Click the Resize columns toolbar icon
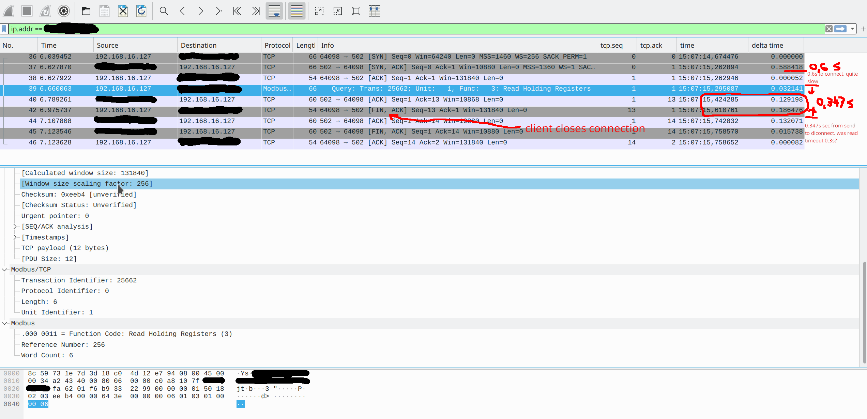Image resolution: width=867 pixels, height=419 pixels. (375, 11)
